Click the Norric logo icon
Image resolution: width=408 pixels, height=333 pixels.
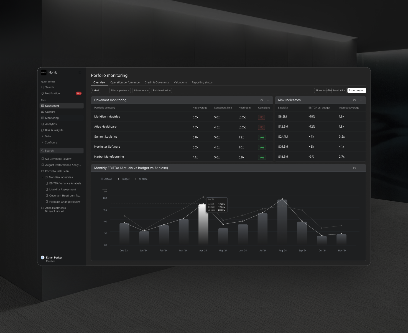(44, 72)
